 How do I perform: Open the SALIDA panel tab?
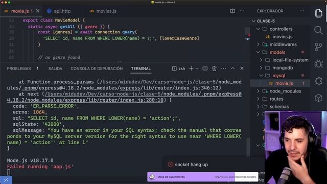55,68
